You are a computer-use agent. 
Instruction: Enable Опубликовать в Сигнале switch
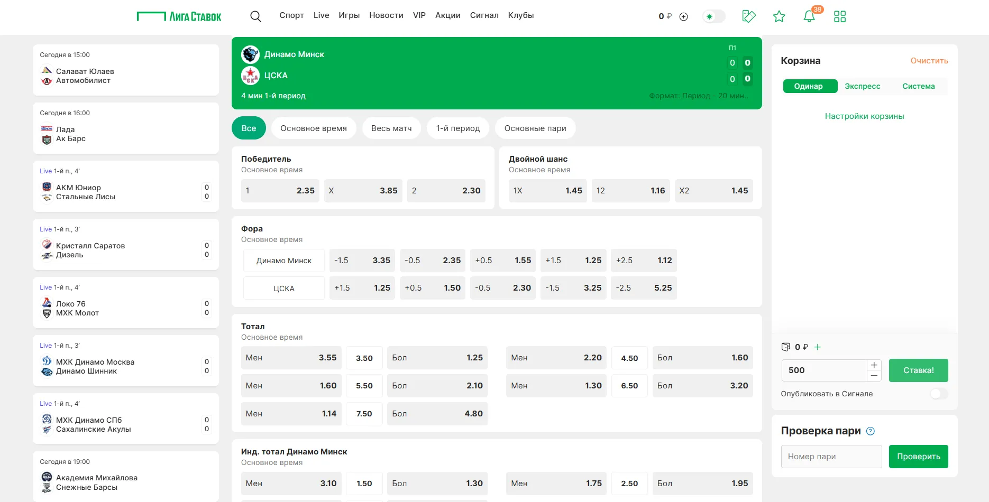(939, 394)
